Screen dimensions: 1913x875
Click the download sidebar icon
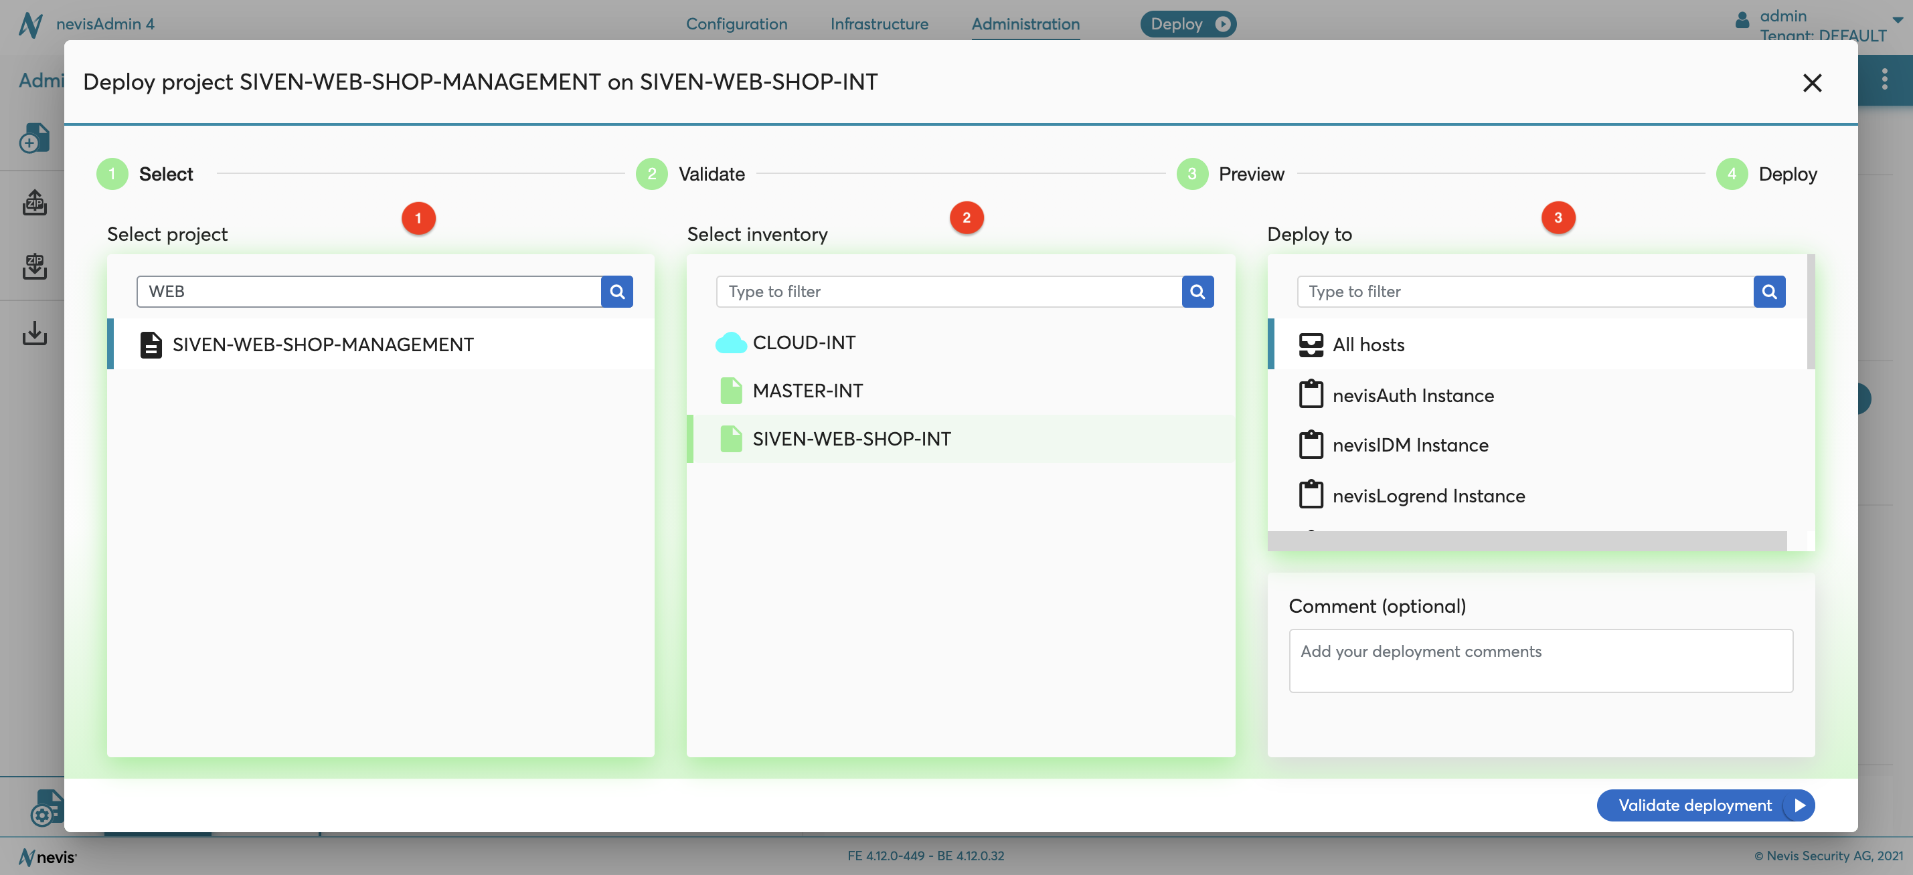[34, 333]
